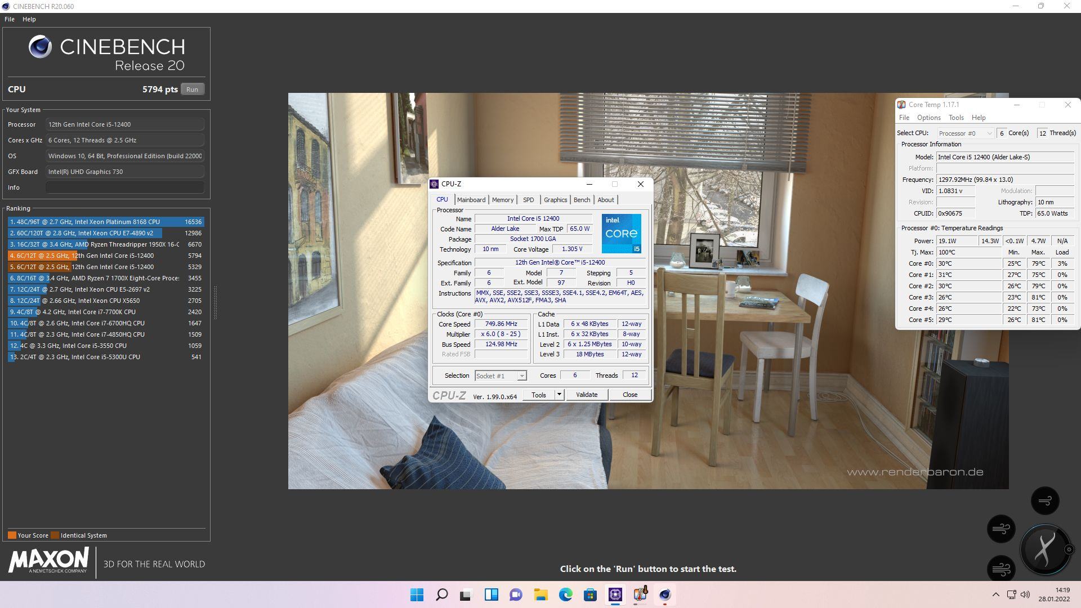Image resolution: width=1081 pixels, height=608 pixels.
Task: Click Maxon logo in Cinebench
Action: click(x=48, y=561)
